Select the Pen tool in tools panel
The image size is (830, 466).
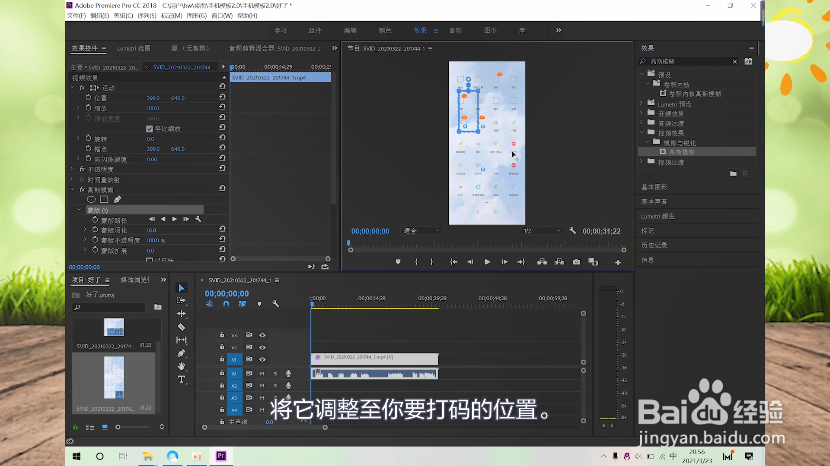click(x=181, y=353)
